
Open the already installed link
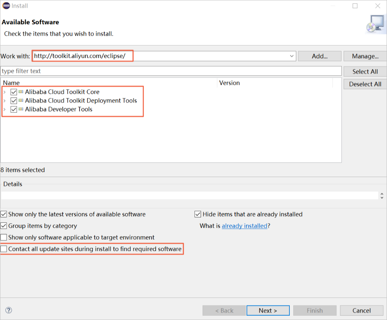(244, 226)
